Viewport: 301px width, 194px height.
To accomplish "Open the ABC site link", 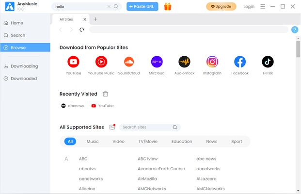I will (x=83, y=159).
